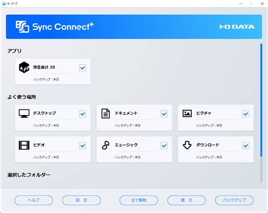Start the バックアップ button
The height and width of the screenshot is (213, 268).
tap(234, 200)
